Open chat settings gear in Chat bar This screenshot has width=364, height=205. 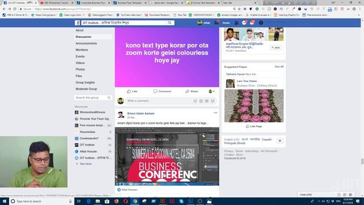350,195
